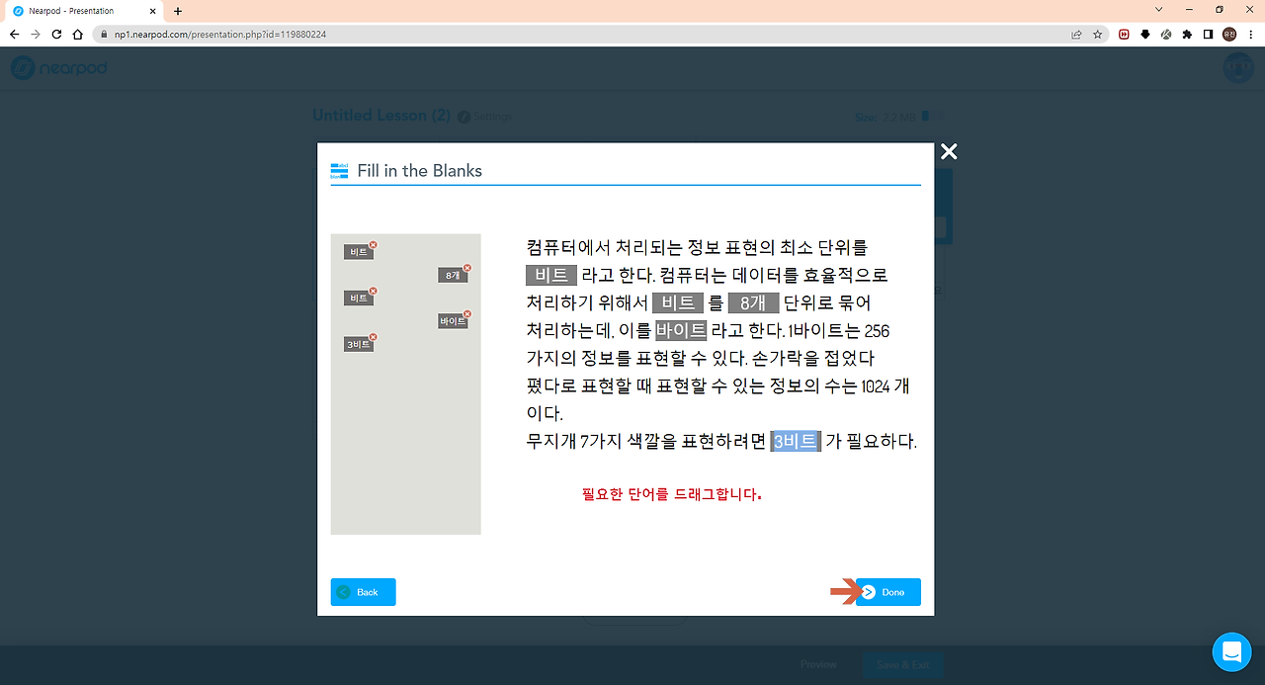Image resolution: width=1265 pixels, height=685 pixels.
Task: Click the Done button
Action: click(x=888, y=592)
